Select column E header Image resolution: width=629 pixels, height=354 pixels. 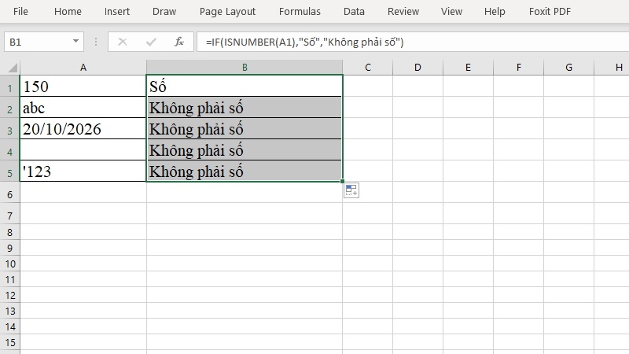pyautogui.click(x=468, y=68)
